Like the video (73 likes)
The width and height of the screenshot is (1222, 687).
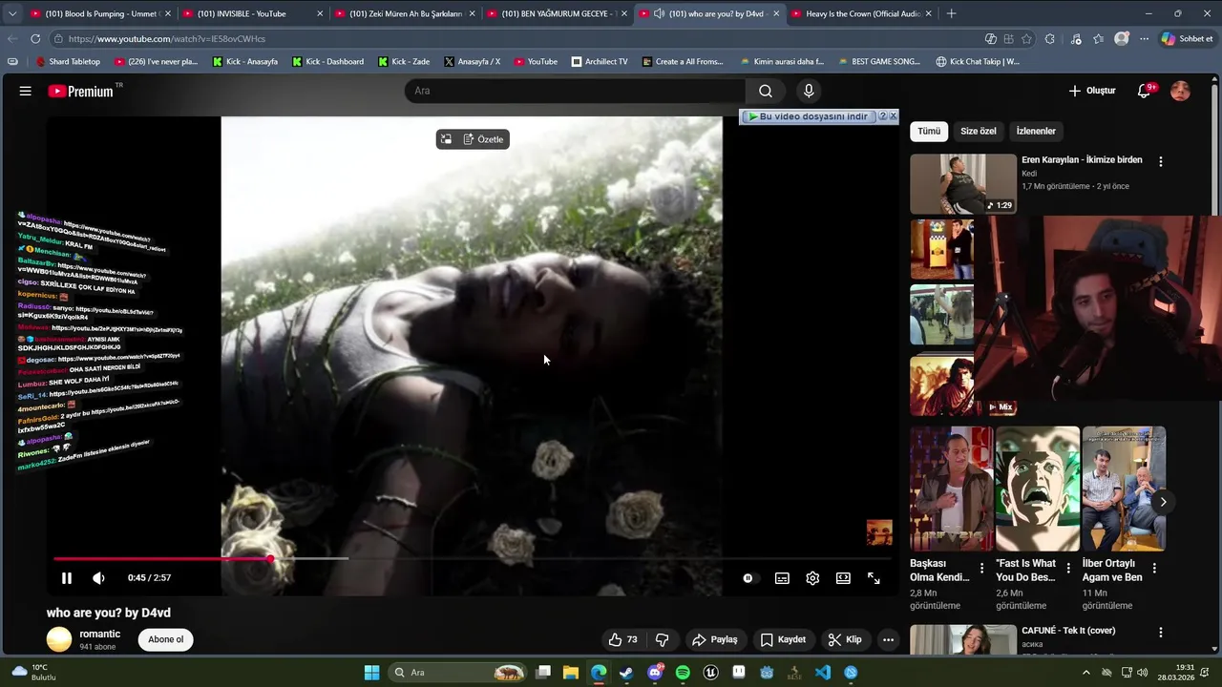[622, 639]
